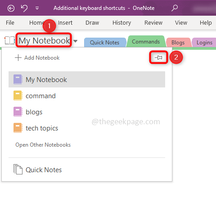Open Quick Notes at bottom of list

[x=87, y=170]
